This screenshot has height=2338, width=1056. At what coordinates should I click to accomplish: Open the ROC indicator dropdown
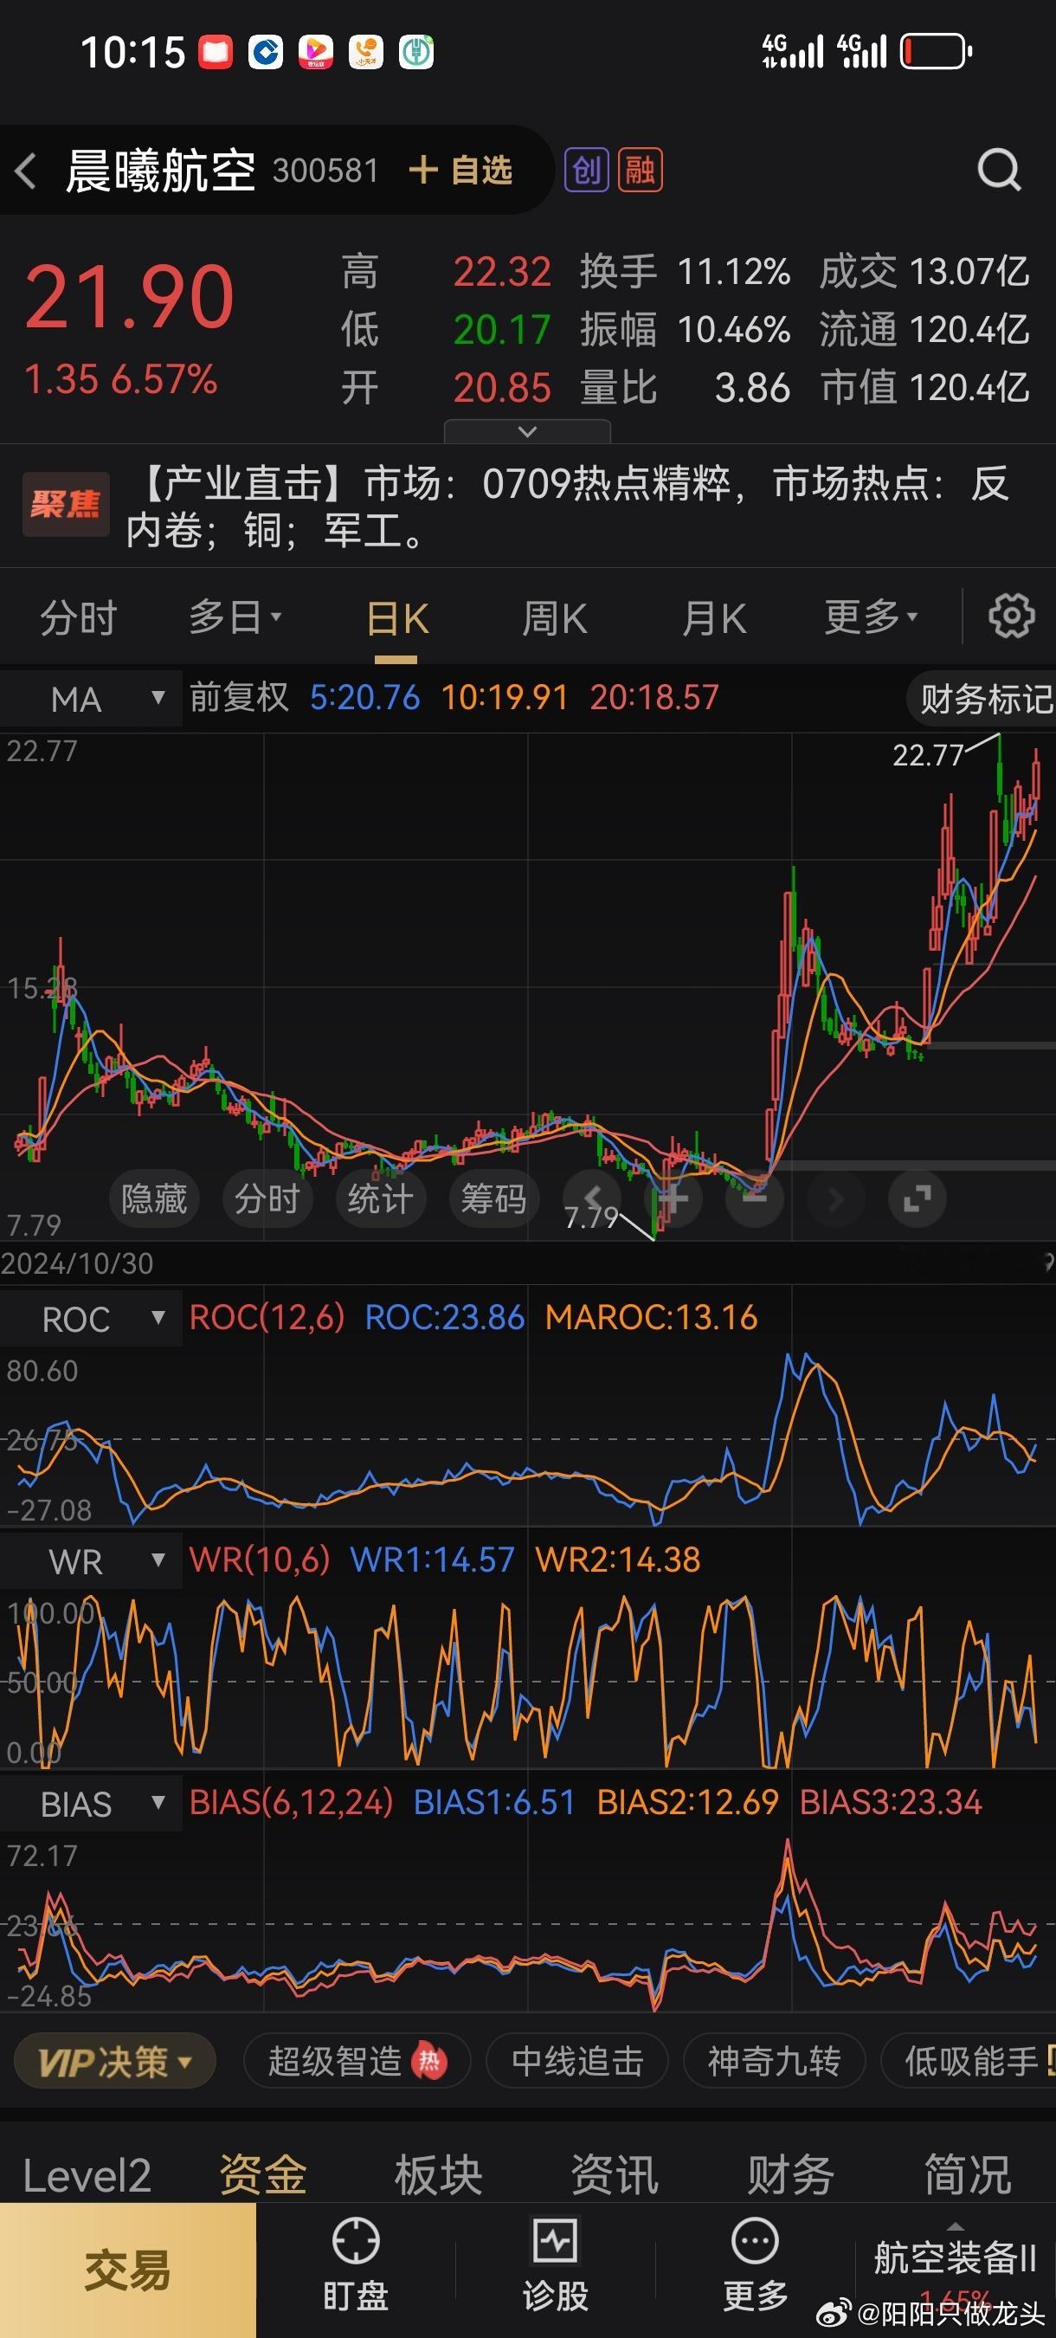(x=91, y=1319)
